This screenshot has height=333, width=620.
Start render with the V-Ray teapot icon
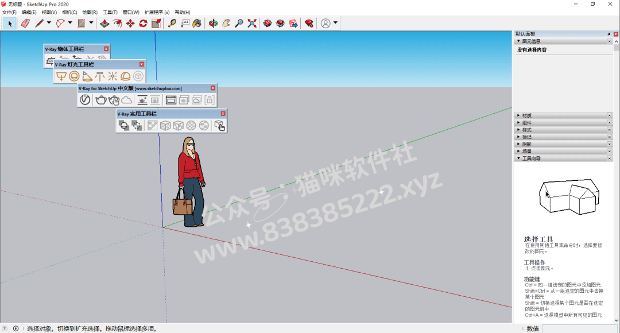(x=101, y=100)
